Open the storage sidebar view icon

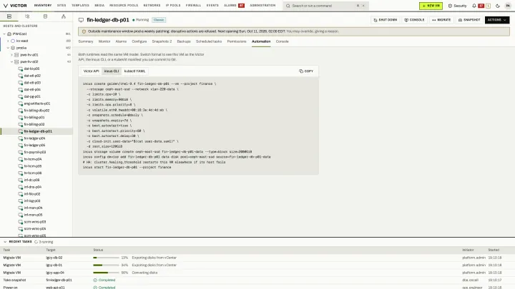click(x=45, y=16)
